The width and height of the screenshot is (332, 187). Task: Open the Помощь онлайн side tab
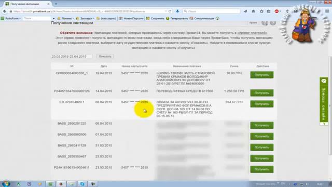pos(324,101)
